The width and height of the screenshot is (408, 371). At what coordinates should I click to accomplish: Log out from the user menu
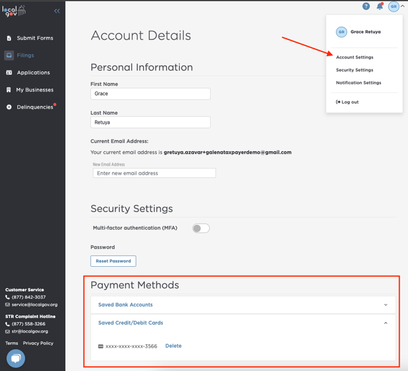[x=348, y=102]
